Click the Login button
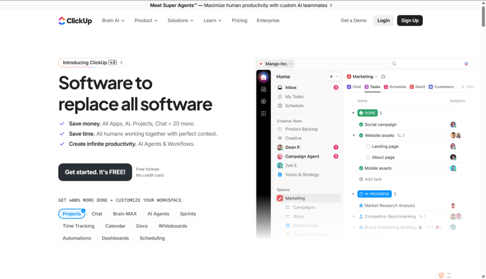The height and width of the screenshot is (279, 486). (x=383, y=20)
